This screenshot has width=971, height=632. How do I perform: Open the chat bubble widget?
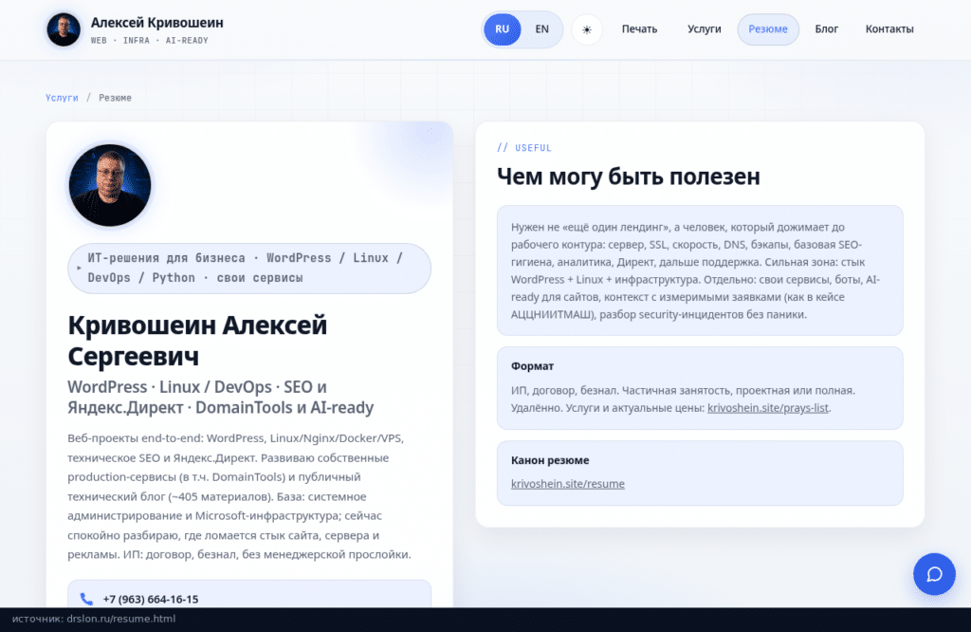(934, 574)
